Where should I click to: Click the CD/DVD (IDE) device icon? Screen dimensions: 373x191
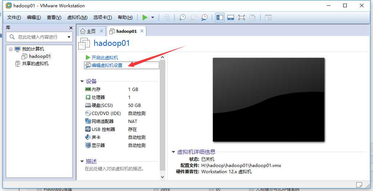tap(88, 114)
